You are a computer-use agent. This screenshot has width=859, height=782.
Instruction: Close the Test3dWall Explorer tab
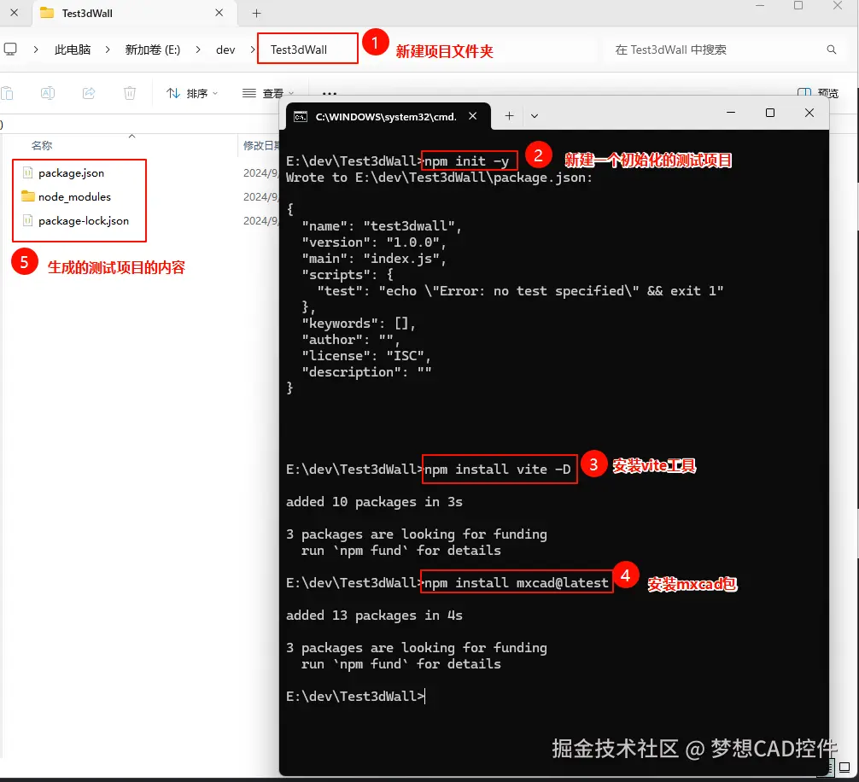coord(219,13)
